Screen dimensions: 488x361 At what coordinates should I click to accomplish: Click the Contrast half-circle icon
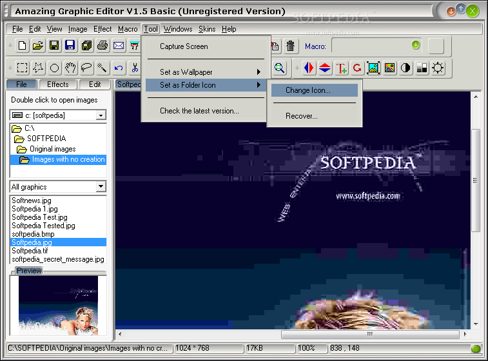click(x=405, y=68)
